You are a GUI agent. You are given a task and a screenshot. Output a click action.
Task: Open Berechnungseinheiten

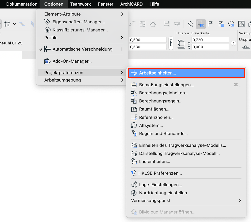click(x=186, y=93)
